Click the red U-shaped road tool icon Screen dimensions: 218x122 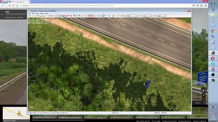pos(74,16)
